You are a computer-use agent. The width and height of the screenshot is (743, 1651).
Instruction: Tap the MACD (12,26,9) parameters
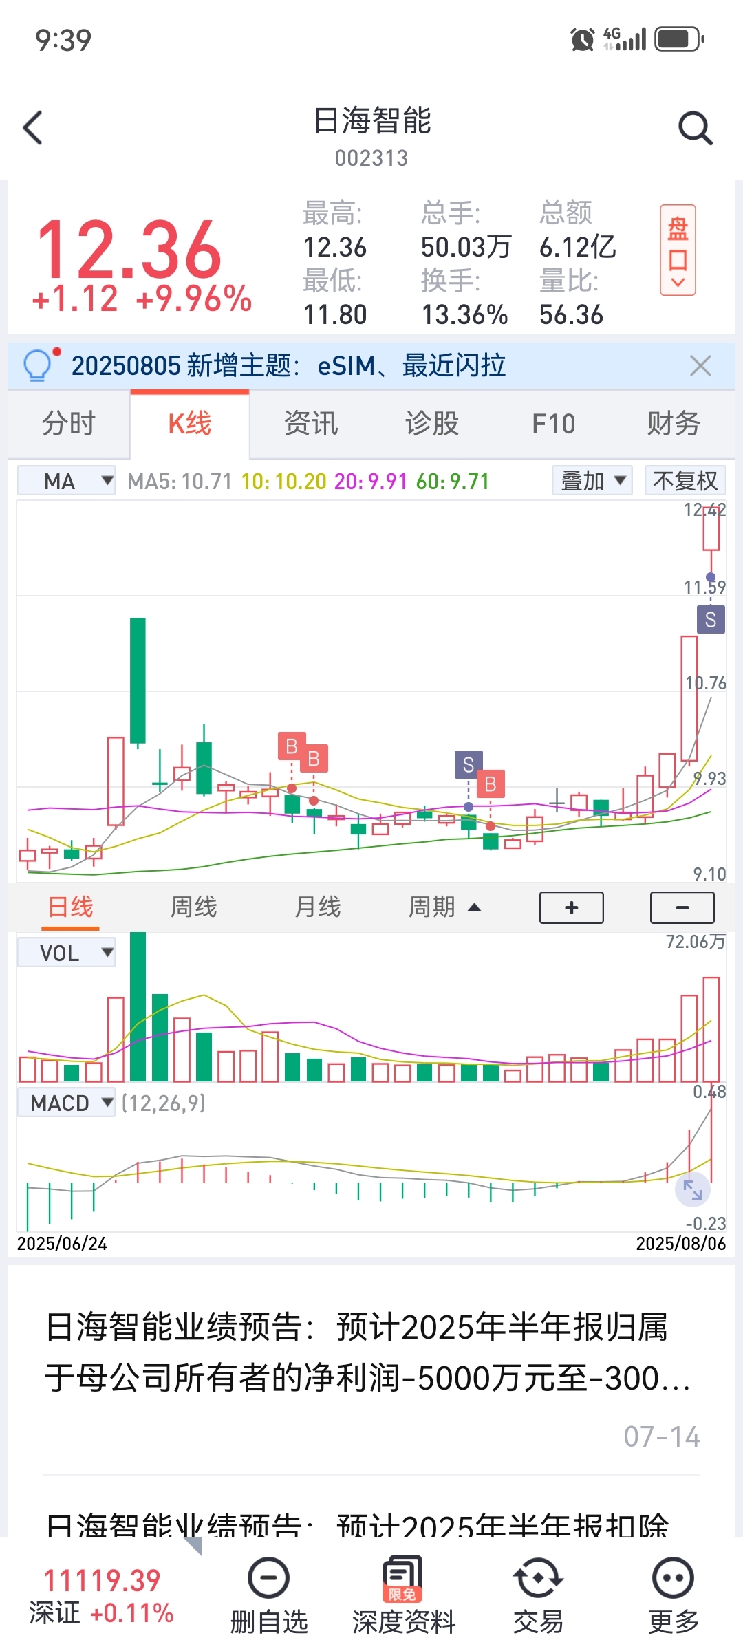164,1103
